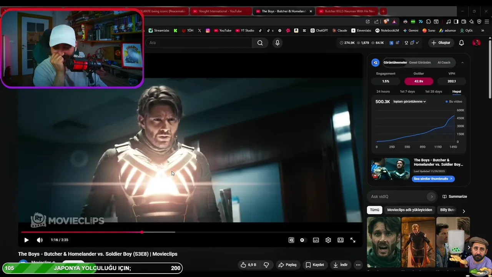Open the Claude bookmark
492x277 pixels.
340,30
